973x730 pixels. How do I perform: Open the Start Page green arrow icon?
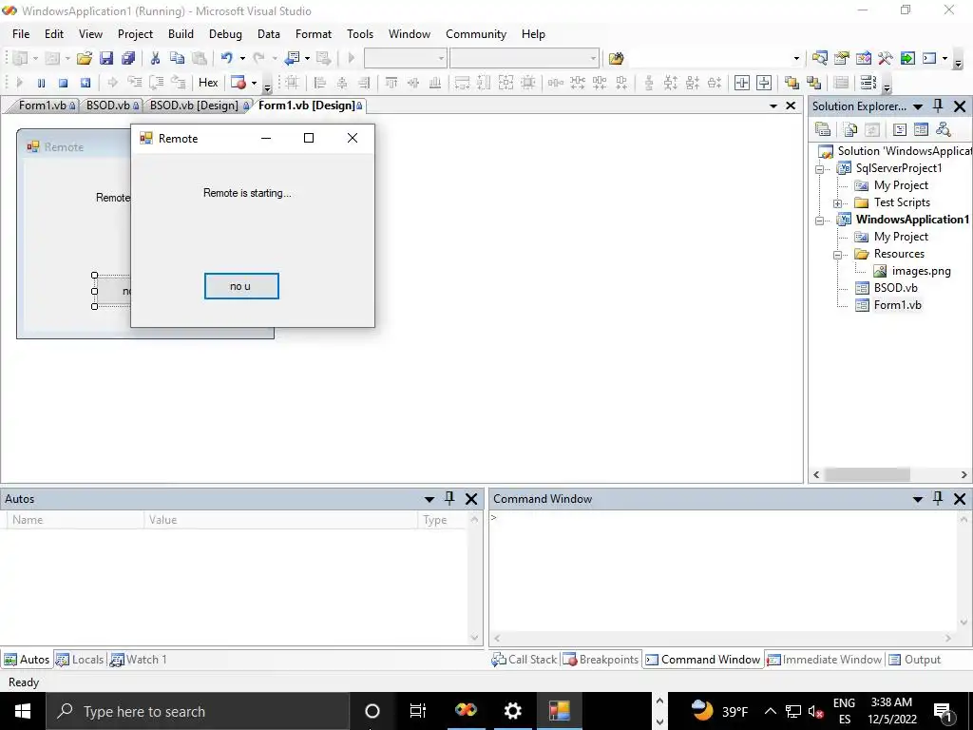[x=907, y=58]
